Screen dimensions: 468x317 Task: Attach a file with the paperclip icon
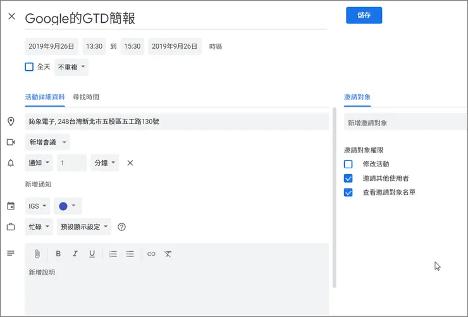(x=37, y=254)
